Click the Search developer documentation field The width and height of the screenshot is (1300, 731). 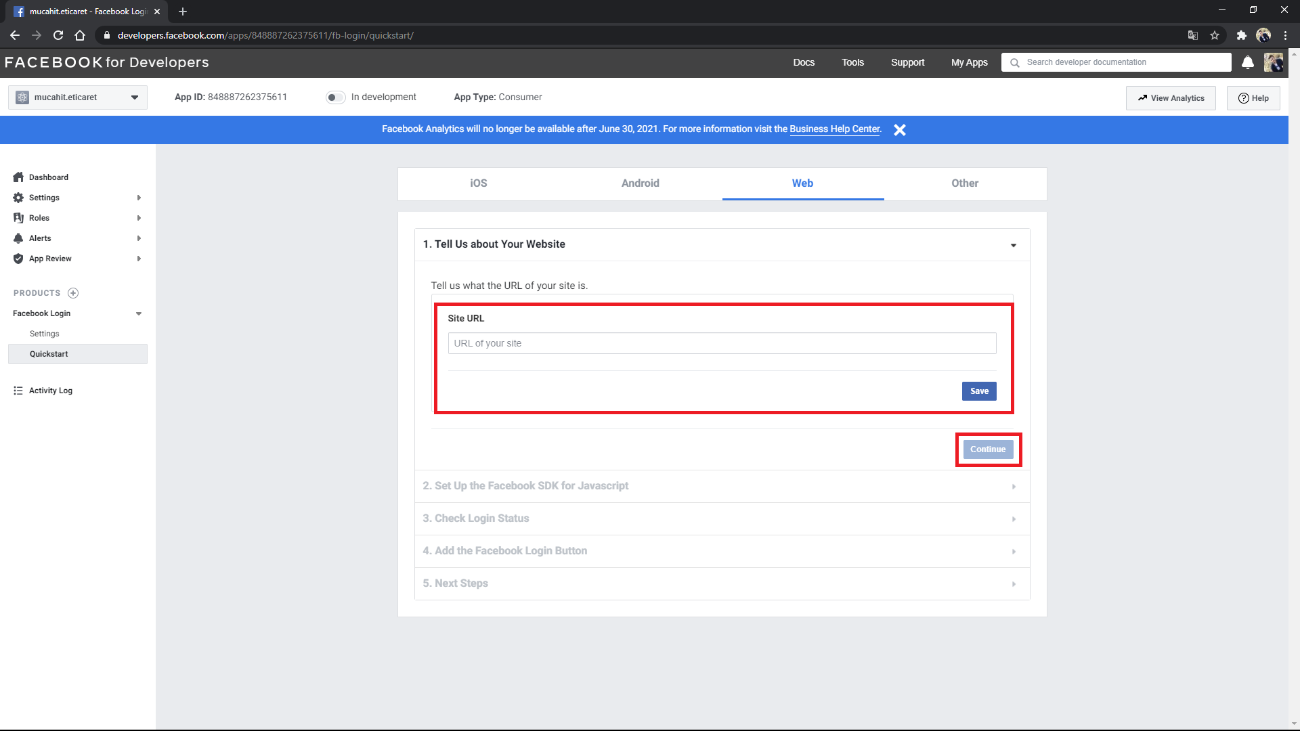(x=1117, y=62)
